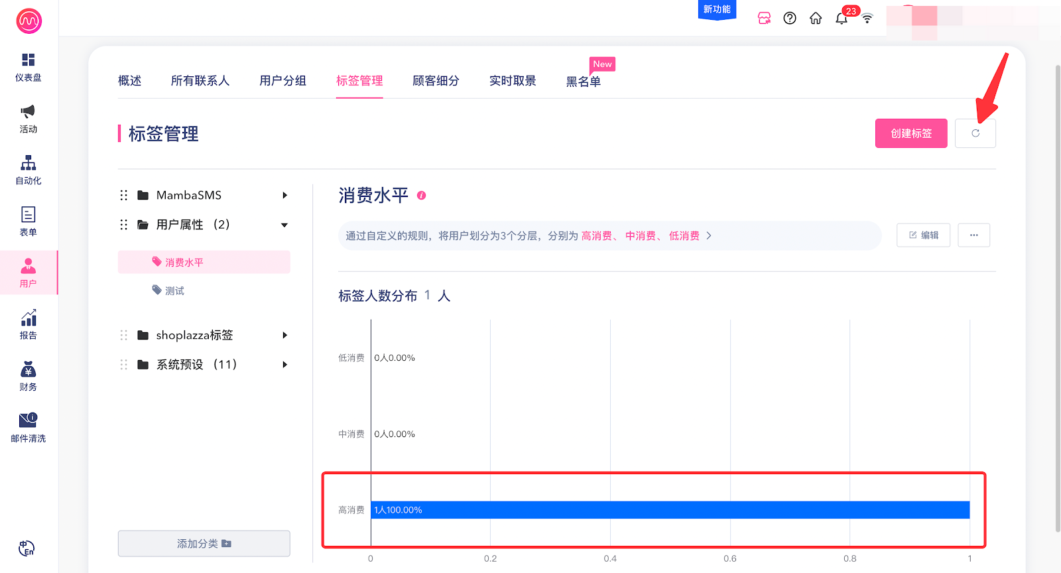Expand the 系统预设 (11) folder
The image size is (1061, 573).
pos(284,365)
